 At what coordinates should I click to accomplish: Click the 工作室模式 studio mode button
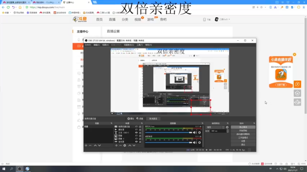pos(243,138)
